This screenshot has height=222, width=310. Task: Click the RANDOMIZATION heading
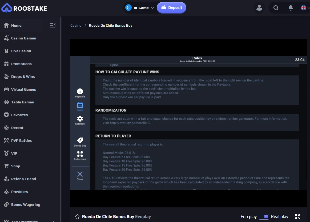coord(111,110)
